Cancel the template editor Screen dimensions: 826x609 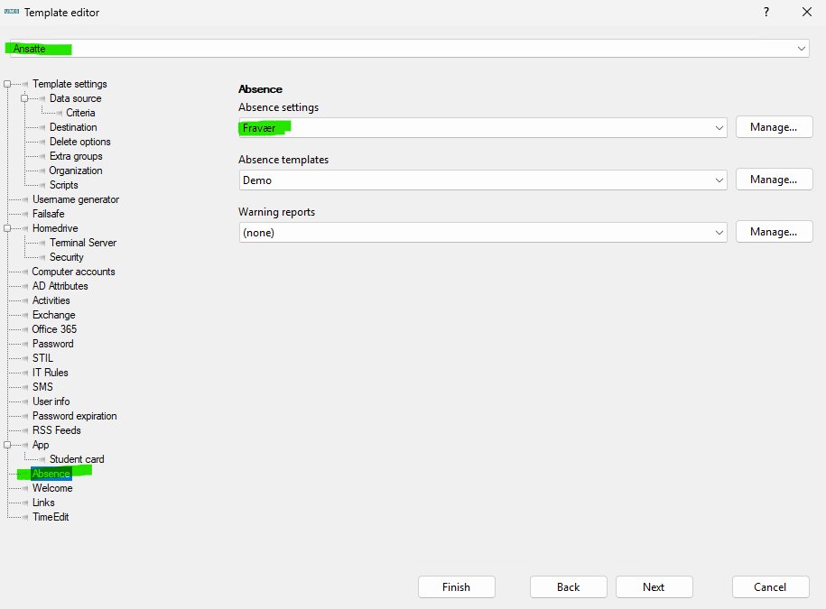[770, 586]
